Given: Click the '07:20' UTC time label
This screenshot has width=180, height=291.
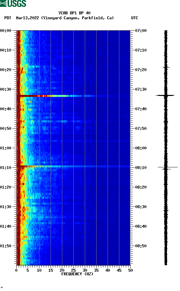Looking at the screenshot, I should click(x=141, y=69).
